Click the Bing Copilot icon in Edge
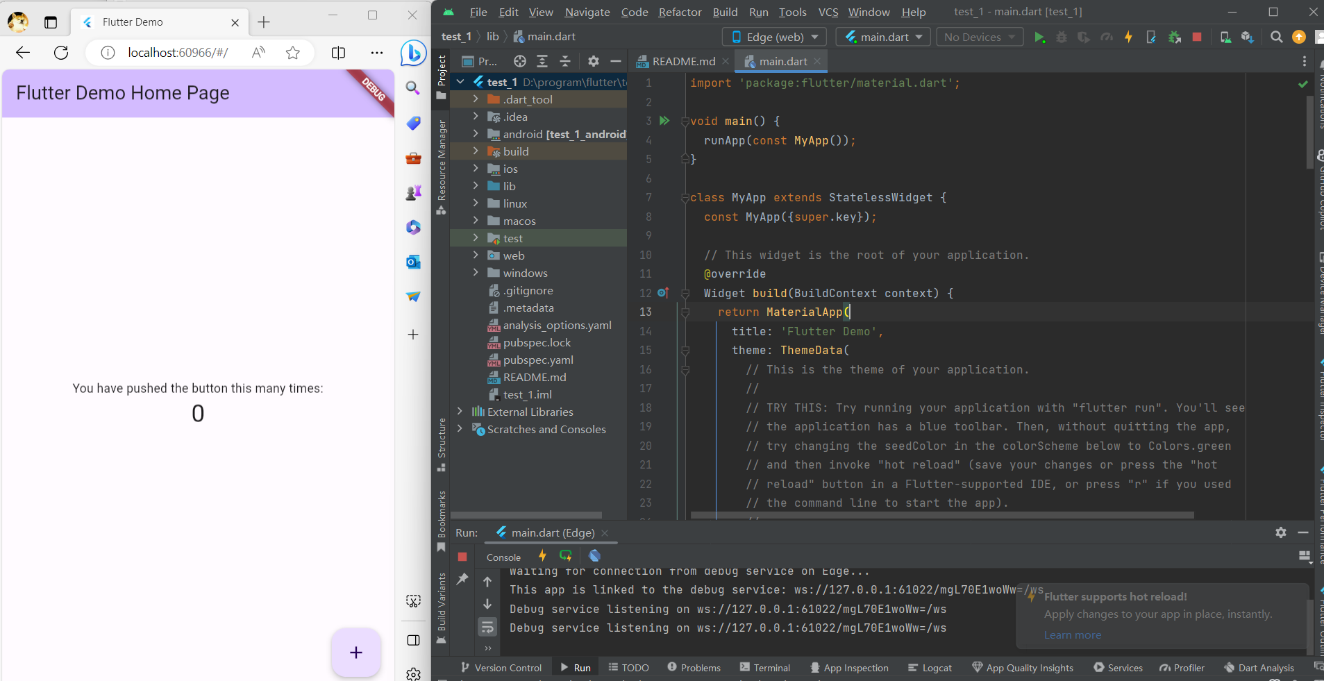1324x681 pixels. click(413, 53)
